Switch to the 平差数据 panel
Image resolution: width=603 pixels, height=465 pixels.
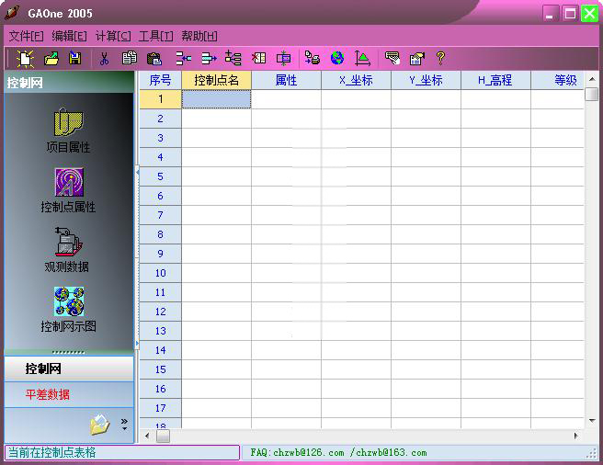[47, 394]
